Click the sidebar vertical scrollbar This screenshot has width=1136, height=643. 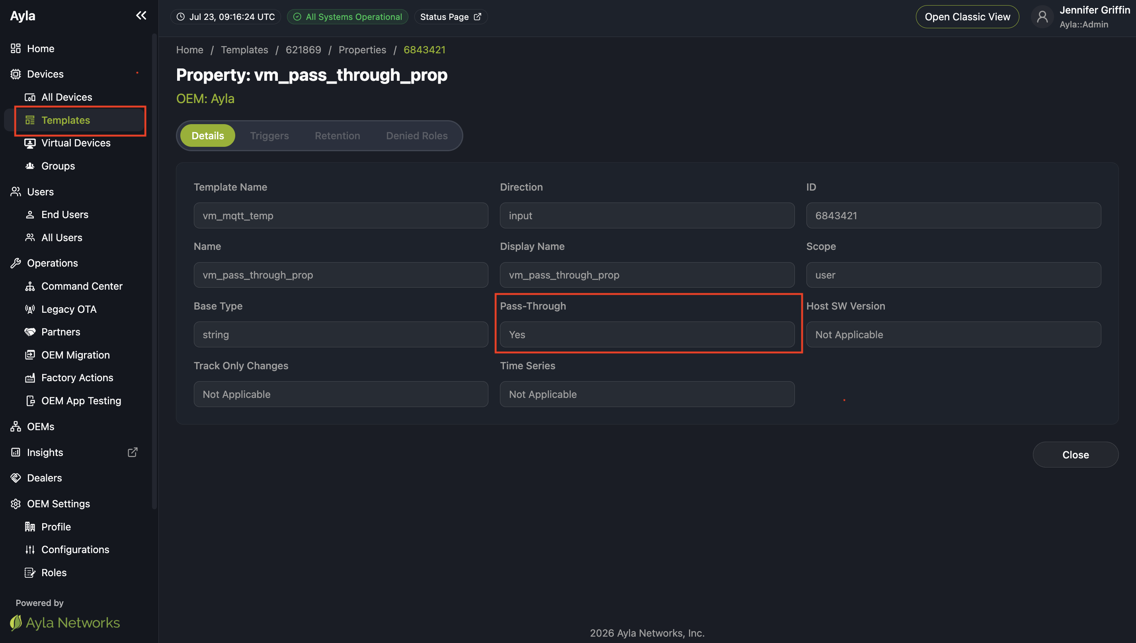coord(154,272)
